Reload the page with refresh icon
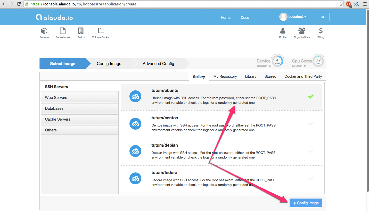Screen dimensions: 369x213 point(19,4)
